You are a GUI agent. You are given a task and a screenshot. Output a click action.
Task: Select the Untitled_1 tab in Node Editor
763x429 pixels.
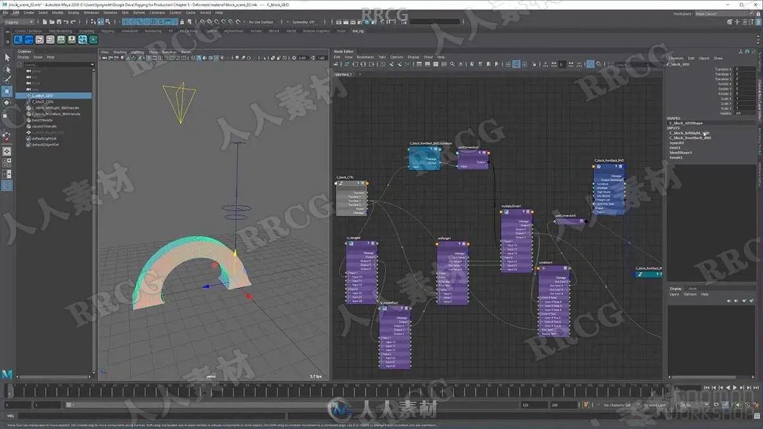point(344,74)
